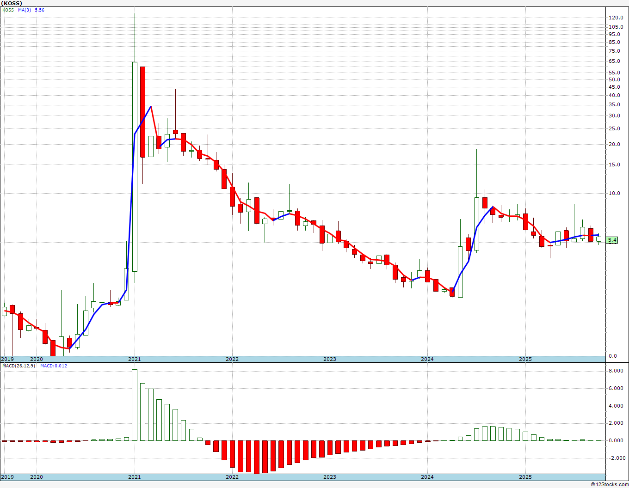This screenshot has width=629, height=488.
Task: Click the (KOSS) ticker title
Action: point(12,3)
